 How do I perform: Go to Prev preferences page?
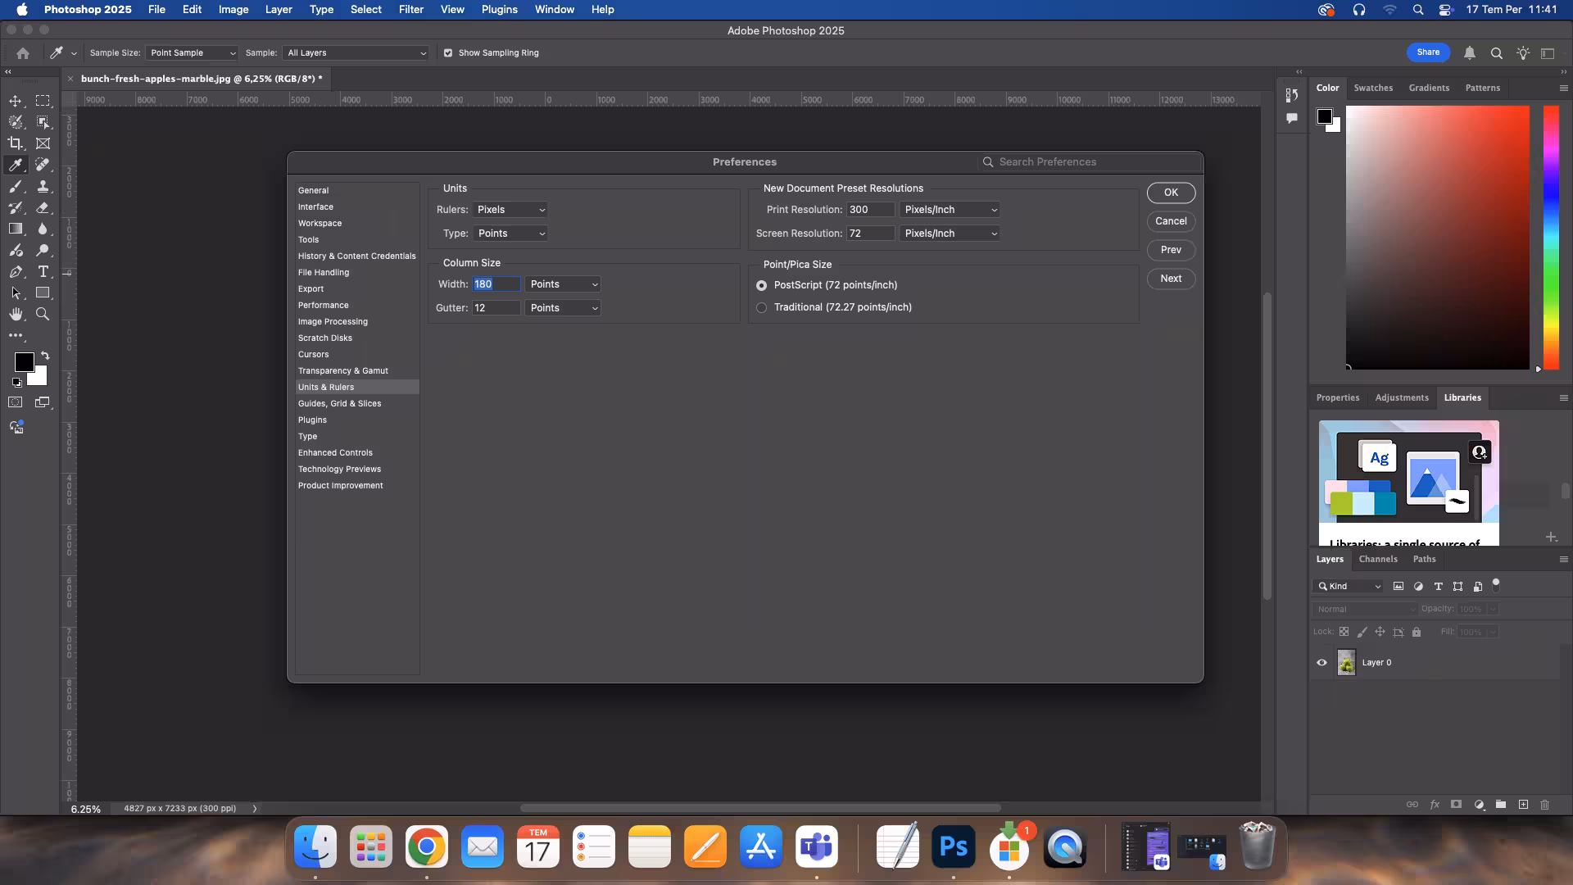tap(1171, 250)
